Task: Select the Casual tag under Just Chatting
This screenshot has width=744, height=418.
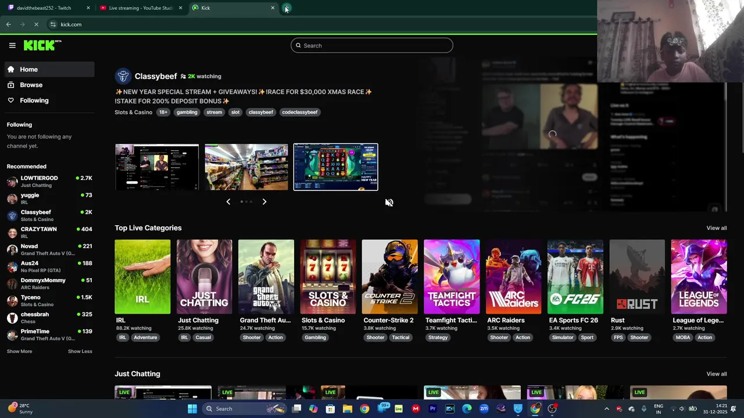Action: click(203, 337)
